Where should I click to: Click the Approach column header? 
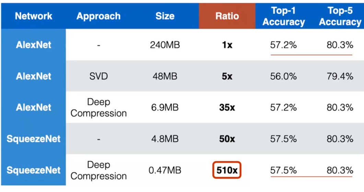[98, 16]
